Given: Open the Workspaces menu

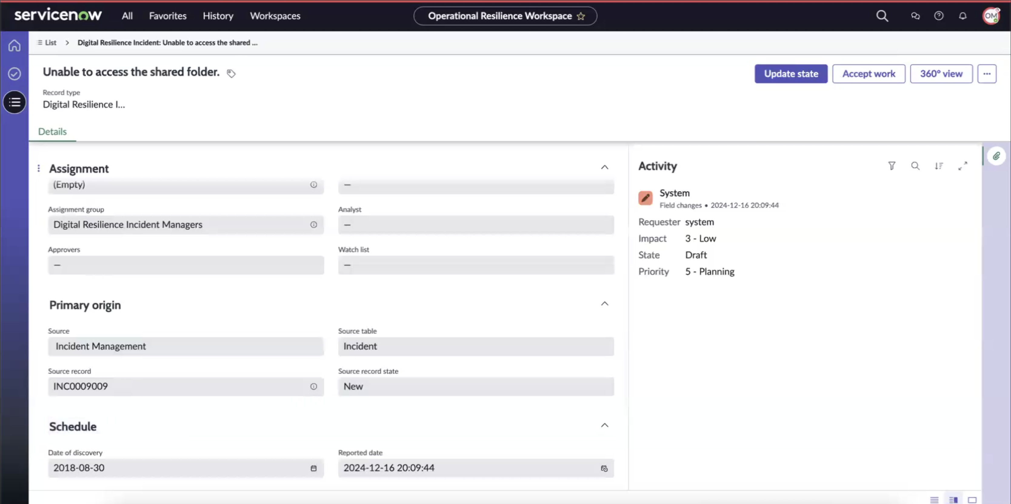Looking at the screenshot, I should pos(275,16).
